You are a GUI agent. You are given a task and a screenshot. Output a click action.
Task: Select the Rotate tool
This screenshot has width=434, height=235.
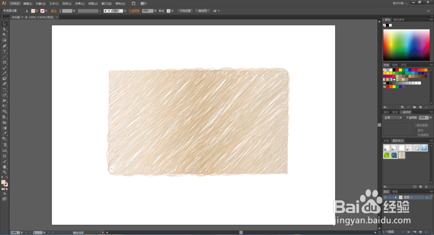tap(4, 90)
